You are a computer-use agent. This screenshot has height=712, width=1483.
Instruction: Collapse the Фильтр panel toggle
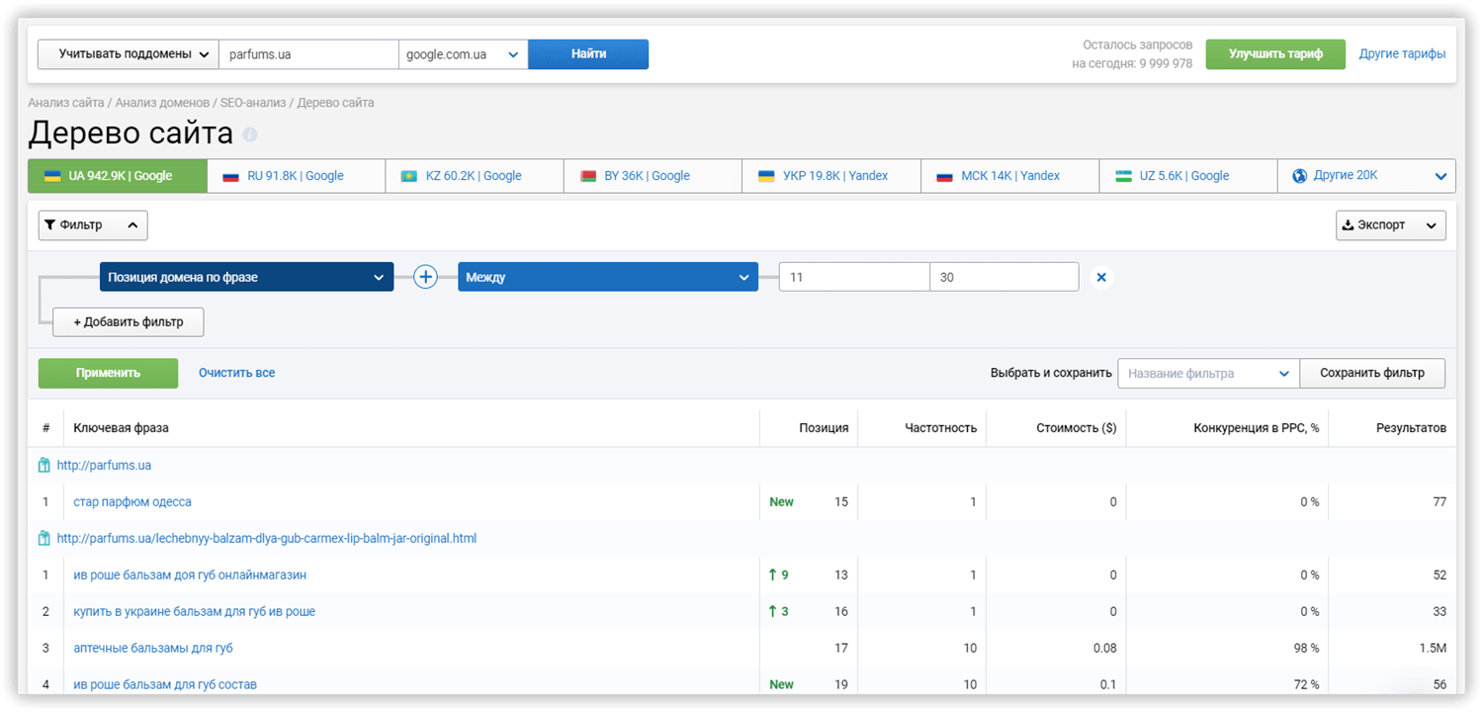click(x=93, y=225)
